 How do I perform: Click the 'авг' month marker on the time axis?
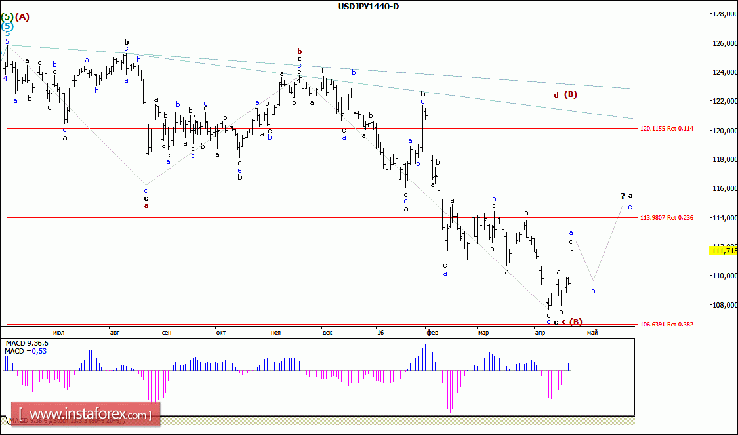point(115,333)
